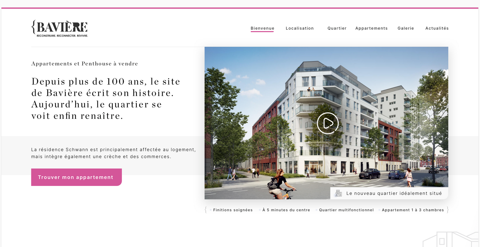480x247 pixels.
Task: Click the Bavière logo
Action: [x=60, y=28]
